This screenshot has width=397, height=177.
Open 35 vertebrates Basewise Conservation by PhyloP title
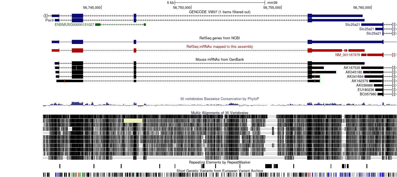click(220, 99)
